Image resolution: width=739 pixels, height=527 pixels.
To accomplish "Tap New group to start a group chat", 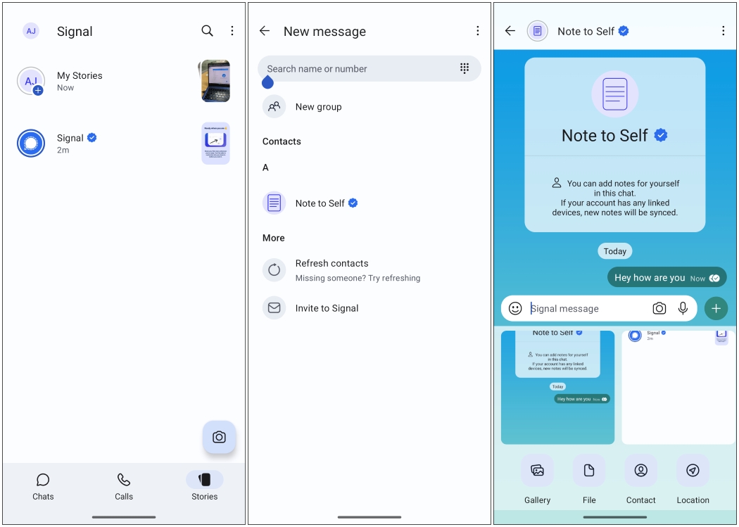I will pos(318,106).
